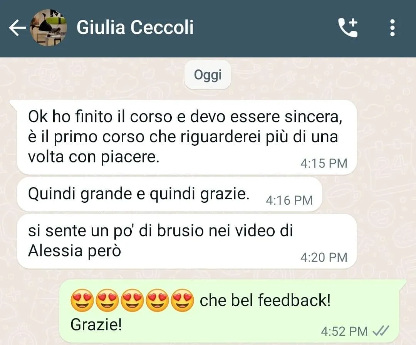Tap the second heart-eyes emoji

pyautogui.click(x=107, y=300)
